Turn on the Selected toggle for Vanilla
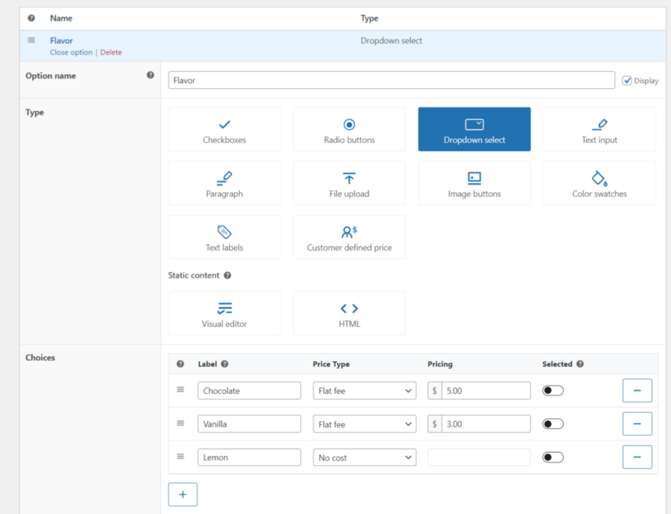This screenshot has width=671, height=514. (x=552, y=423)
